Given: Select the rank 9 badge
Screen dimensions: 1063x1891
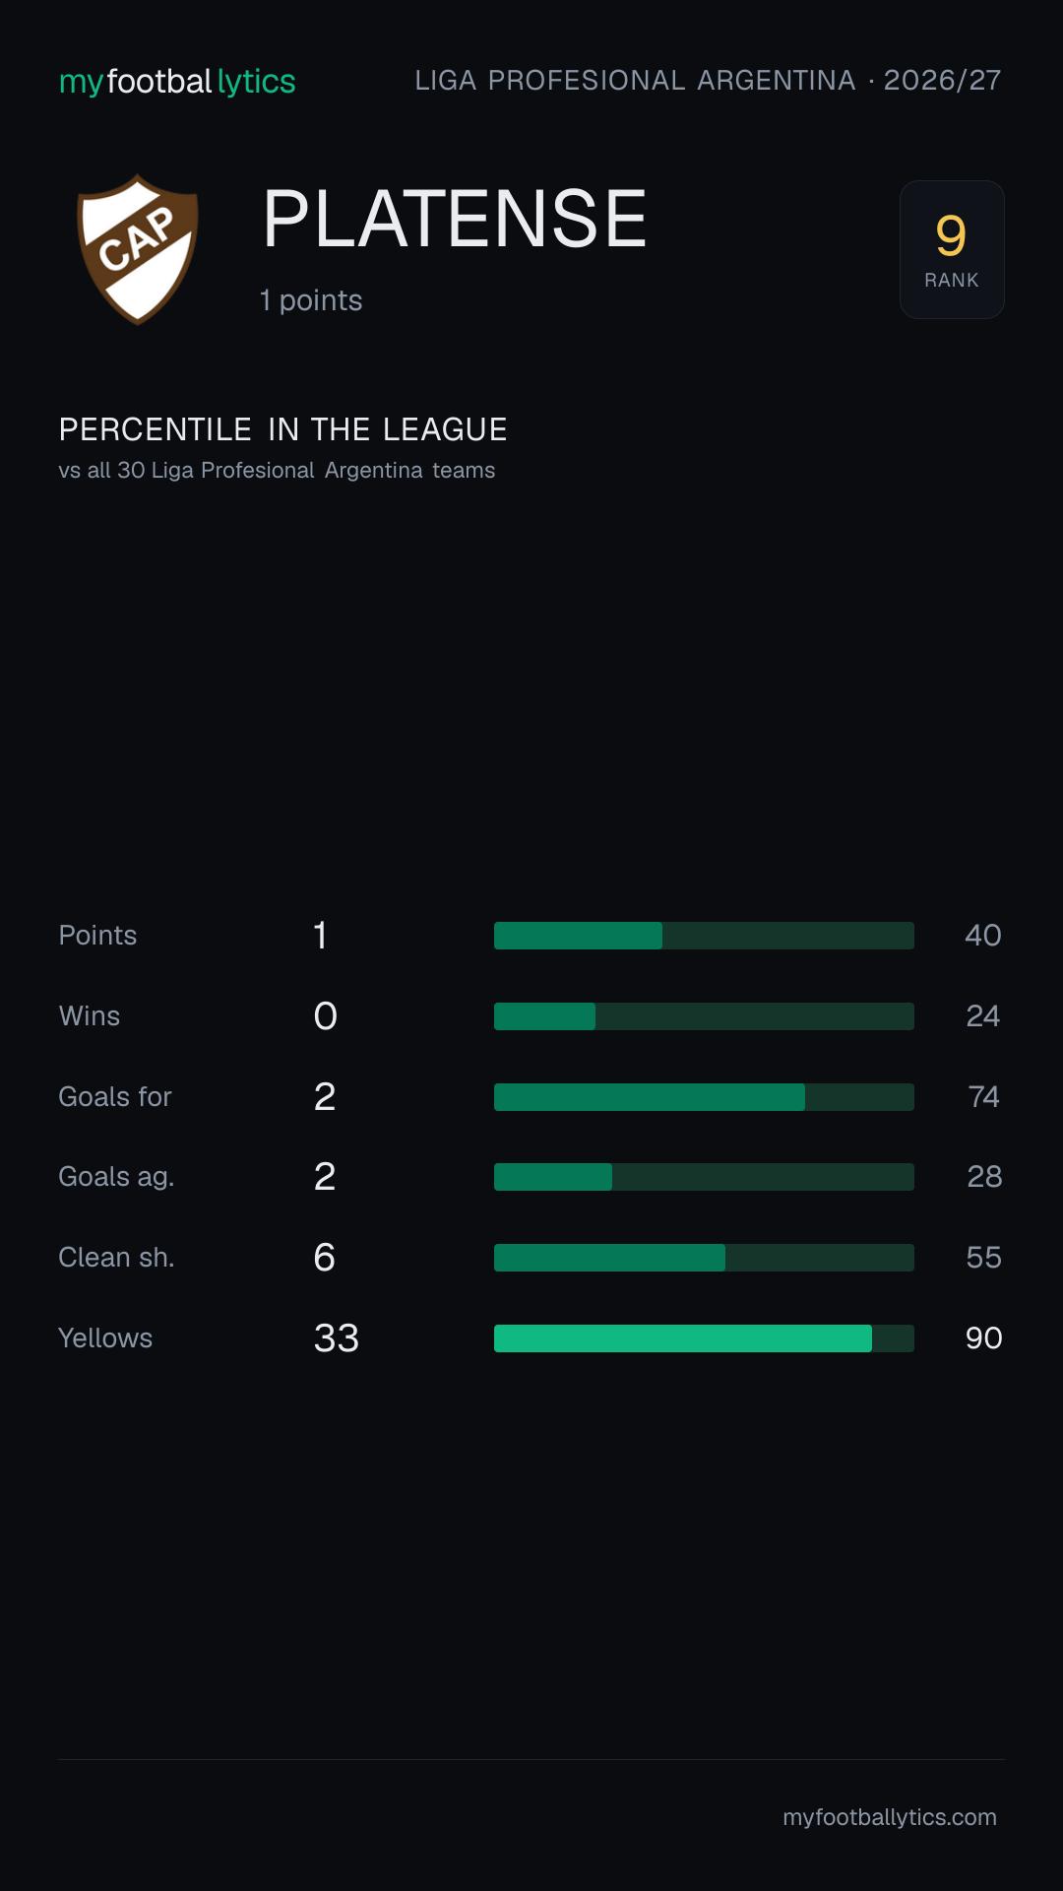Looking at the screenshot, I should tap(952, 249).
